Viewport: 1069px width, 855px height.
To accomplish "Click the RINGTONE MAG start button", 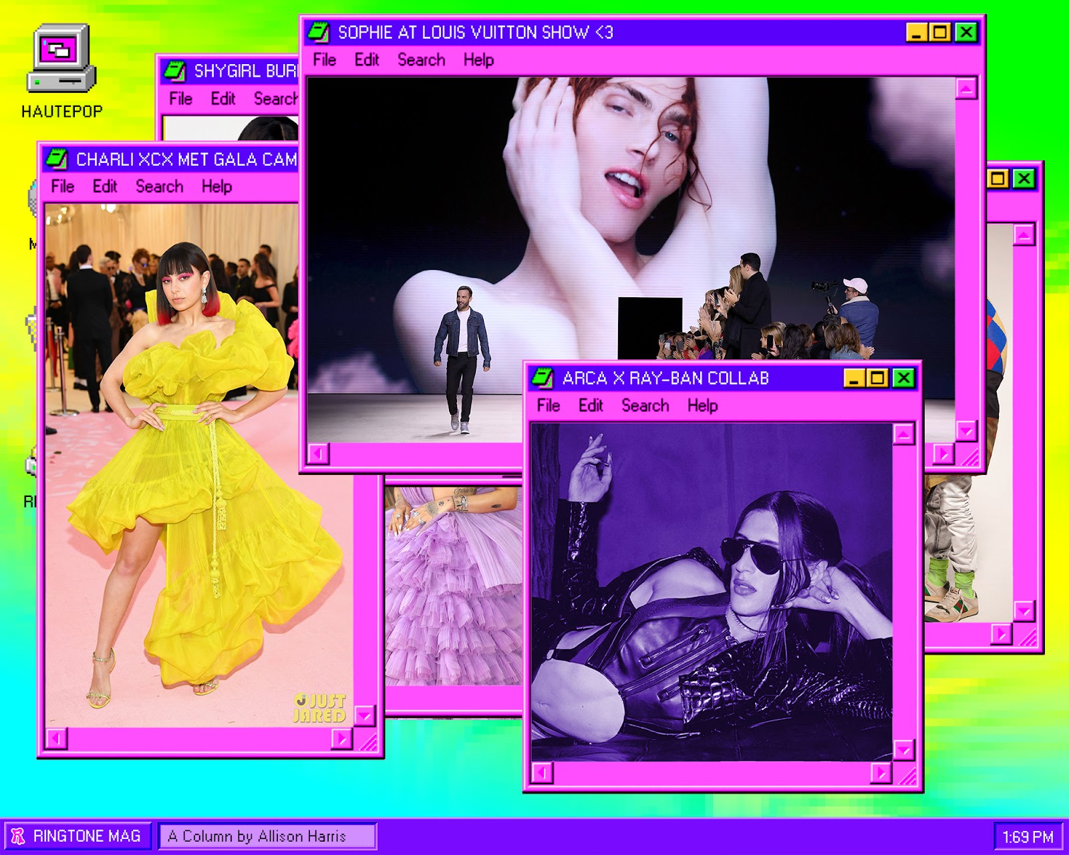I will click(x=77, y=836).
